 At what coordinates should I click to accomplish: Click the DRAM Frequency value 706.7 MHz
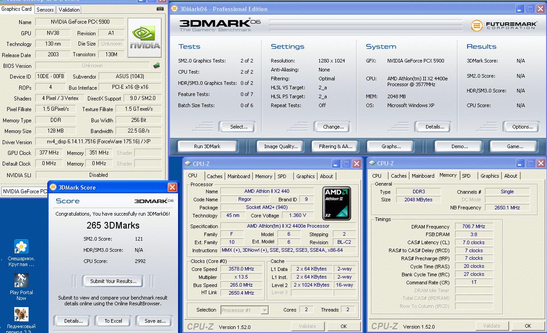tap(474, 227)
